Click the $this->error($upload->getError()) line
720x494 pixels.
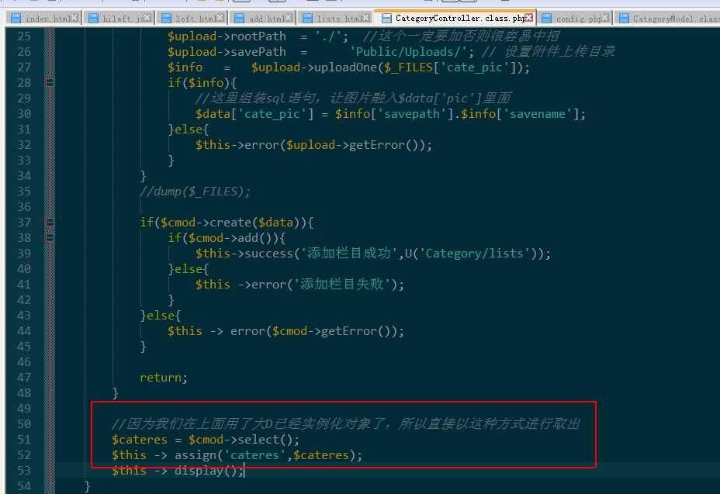(313, 145)
